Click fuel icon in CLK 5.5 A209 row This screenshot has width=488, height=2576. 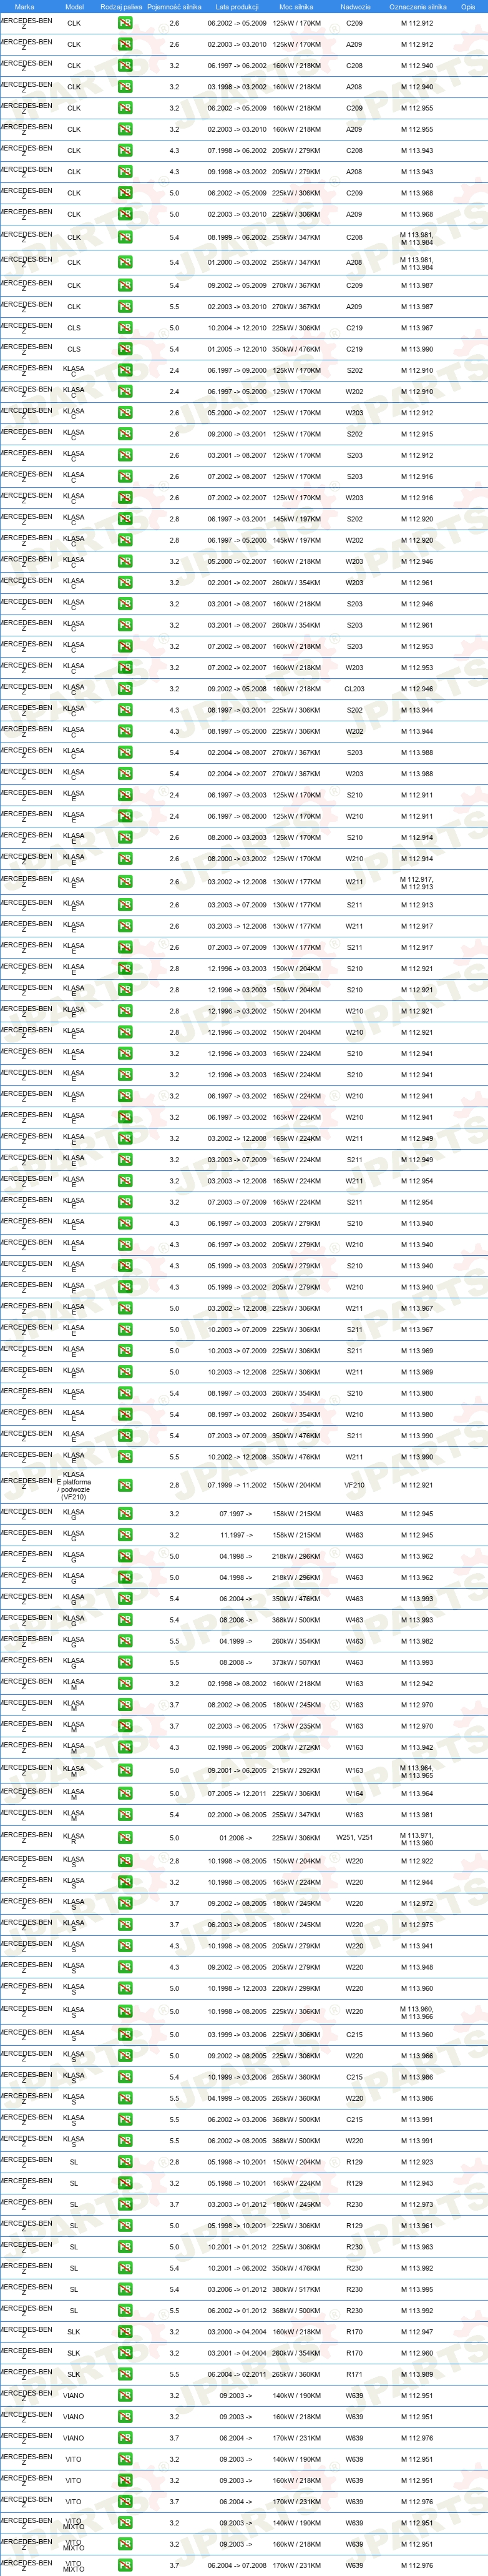[x=124, y=307]
